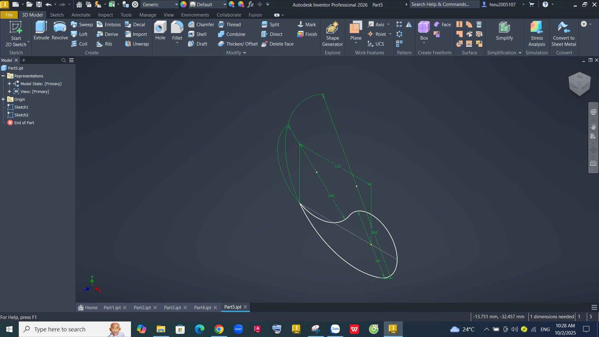The image size is (599, 337).
Task: Switch to Part3.ipt document tab
Action: tap(172, 308)
